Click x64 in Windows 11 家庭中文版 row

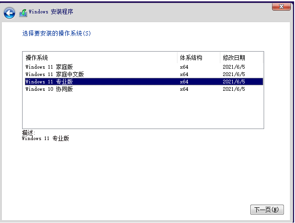coord(184,74)
